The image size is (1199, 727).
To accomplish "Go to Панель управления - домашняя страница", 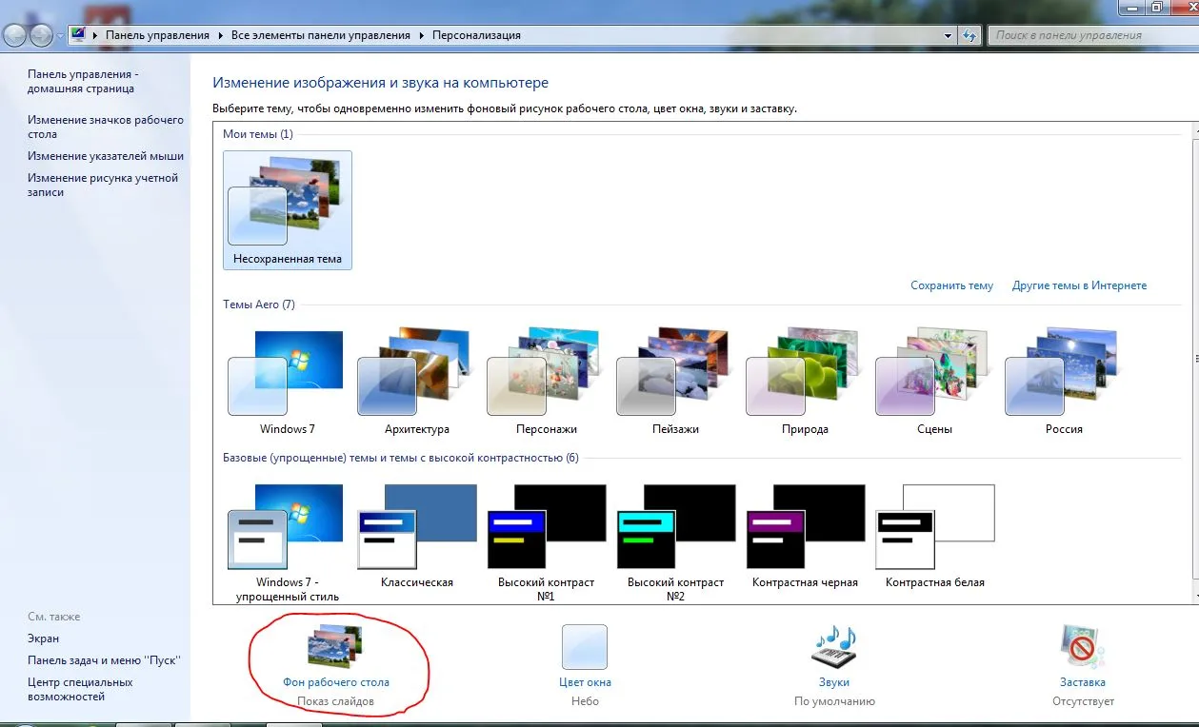I will click(83, 81).
